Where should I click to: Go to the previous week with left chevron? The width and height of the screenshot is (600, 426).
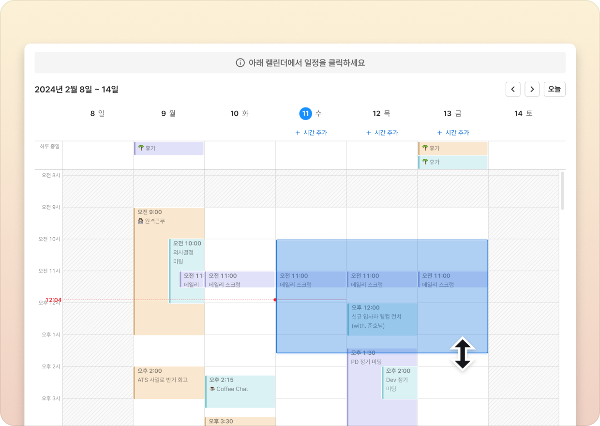click(x=513, y=89)
